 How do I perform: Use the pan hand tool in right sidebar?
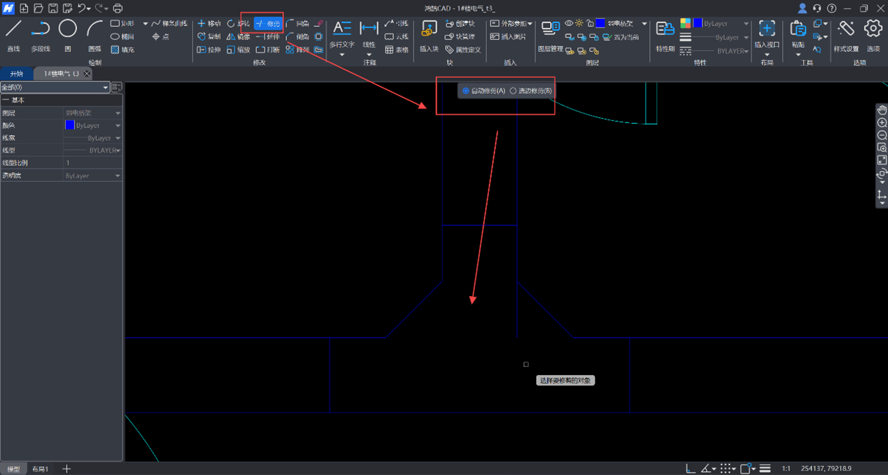(x=882, y=110)
